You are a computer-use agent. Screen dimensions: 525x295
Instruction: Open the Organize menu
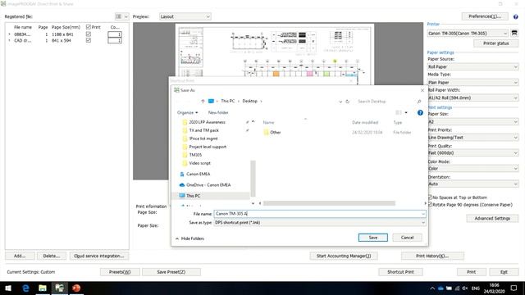pyautogui.click(x=187, y=113)
